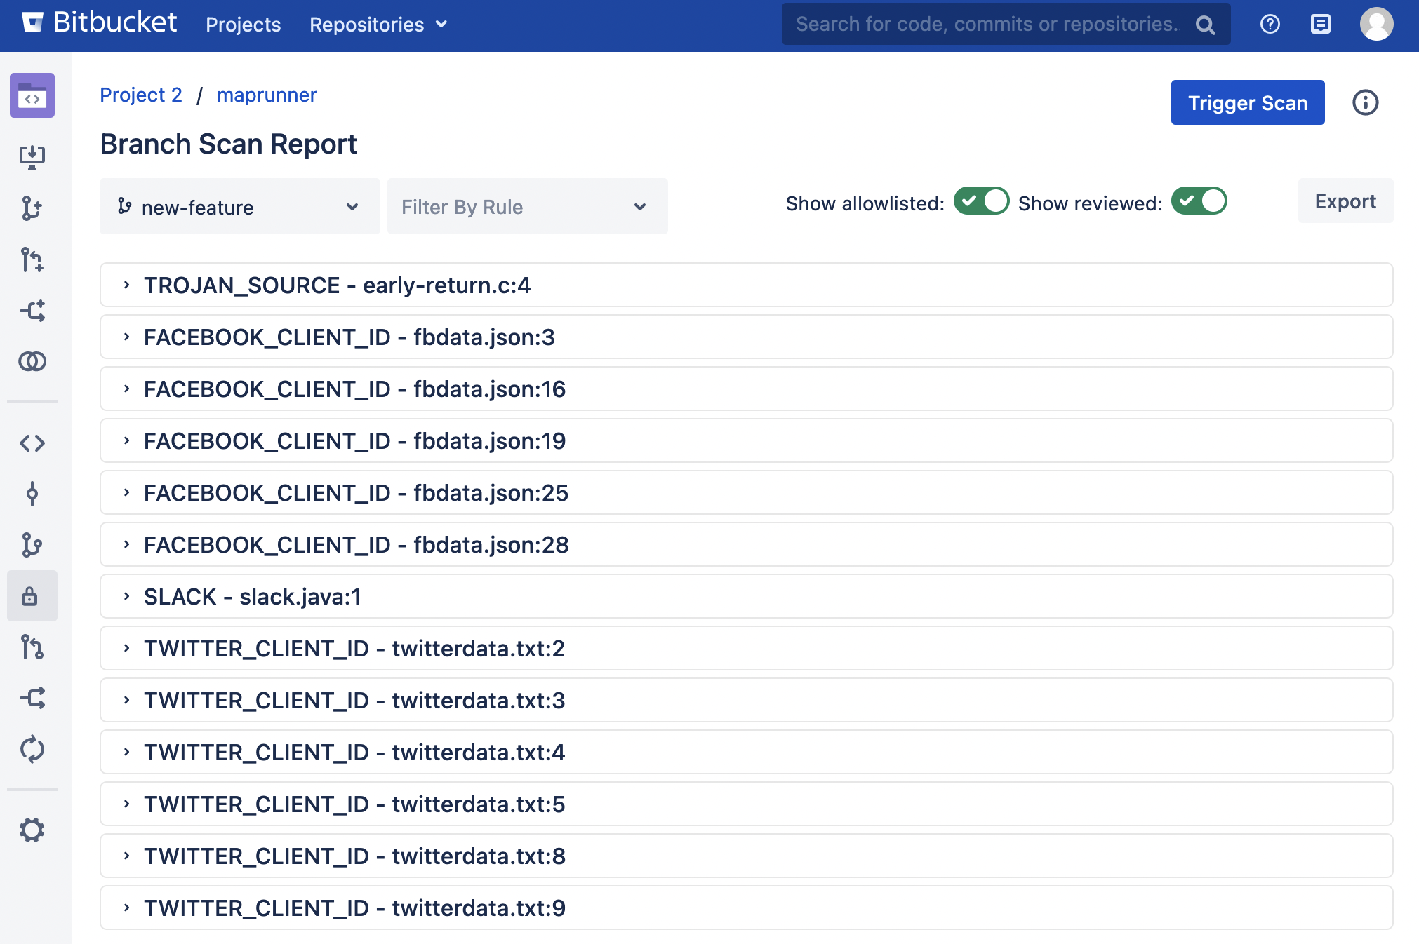The height and width of the screenshot is (944, 1419).
Task: Click the Trigger Scan button
Action: pos(1247,103)
